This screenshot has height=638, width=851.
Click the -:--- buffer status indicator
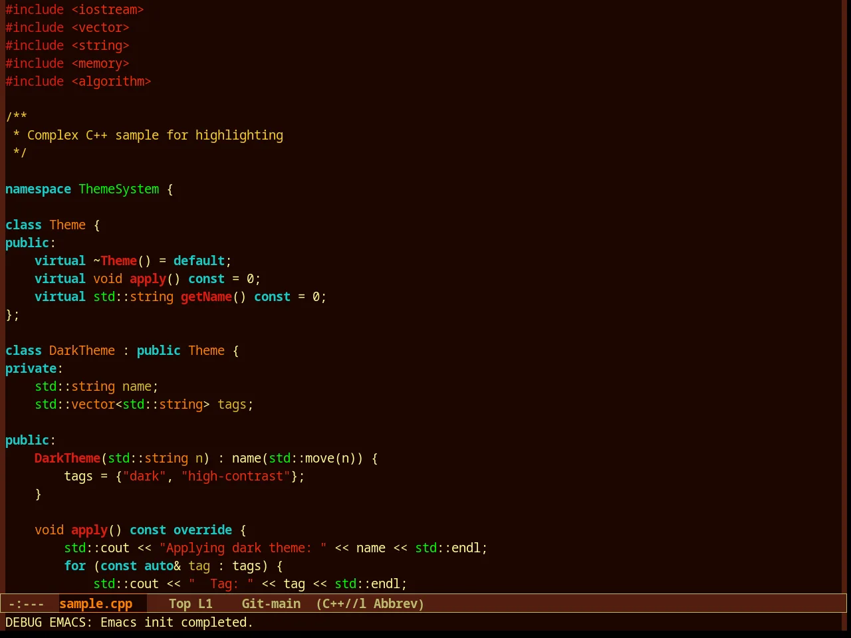click(x=27, y=603)
